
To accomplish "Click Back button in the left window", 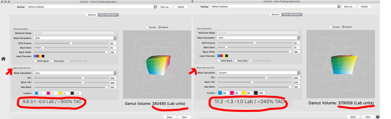I will click(x=170, y=117).
